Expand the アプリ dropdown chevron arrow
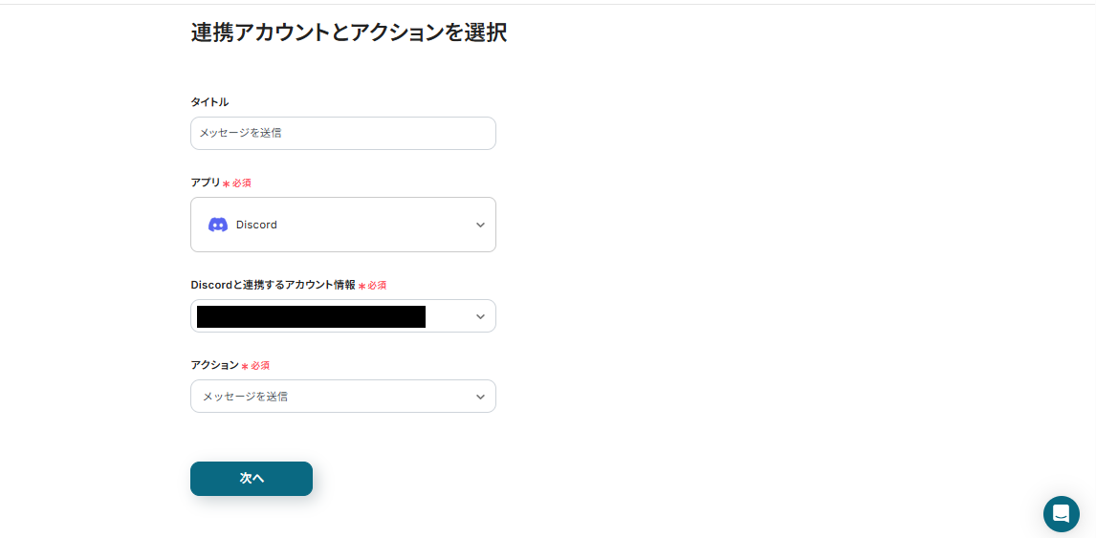The image size is (1096, 538). pyautogui.click(x=480, y=225)
